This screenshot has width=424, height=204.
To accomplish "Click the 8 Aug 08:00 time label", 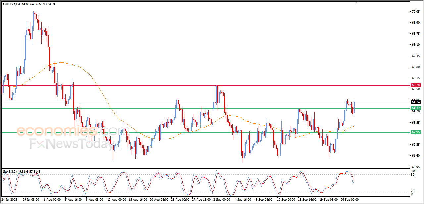I will (x=94, y=200).
